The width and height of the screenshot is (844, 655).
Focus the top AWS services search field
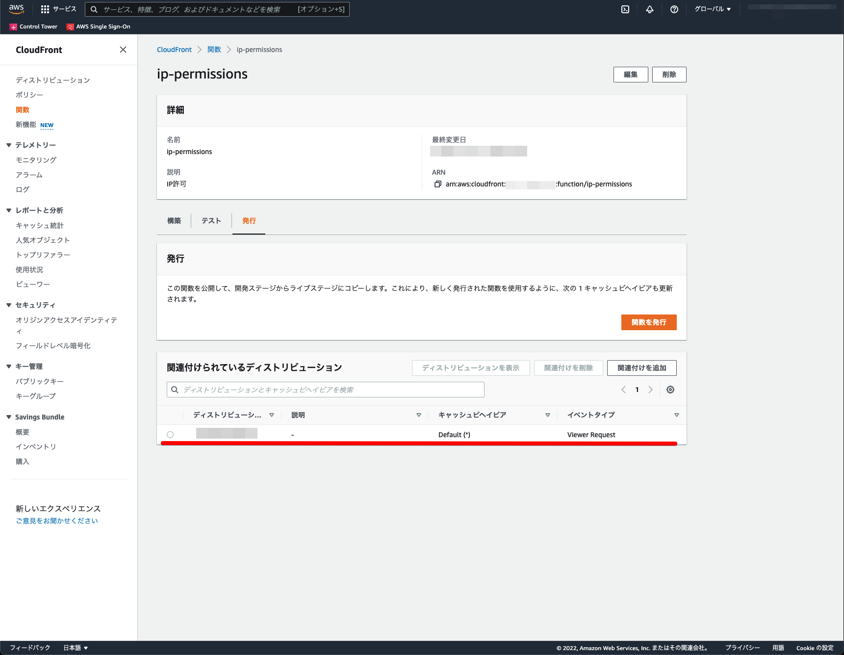coord(217,9)
